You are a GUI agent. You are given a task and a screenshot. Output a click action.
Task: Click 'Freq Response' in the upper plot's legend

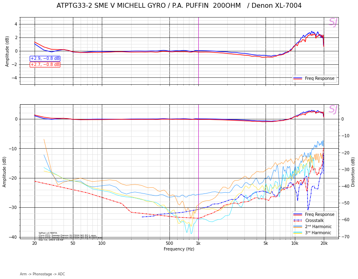click(320, 78)
